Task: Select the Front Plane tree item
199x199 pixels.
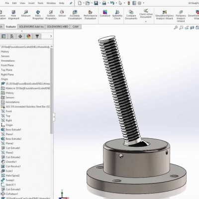Action: [x=7, y=65]
